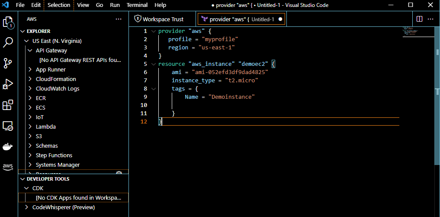Open the Extensions view icon

pos(8,105)
